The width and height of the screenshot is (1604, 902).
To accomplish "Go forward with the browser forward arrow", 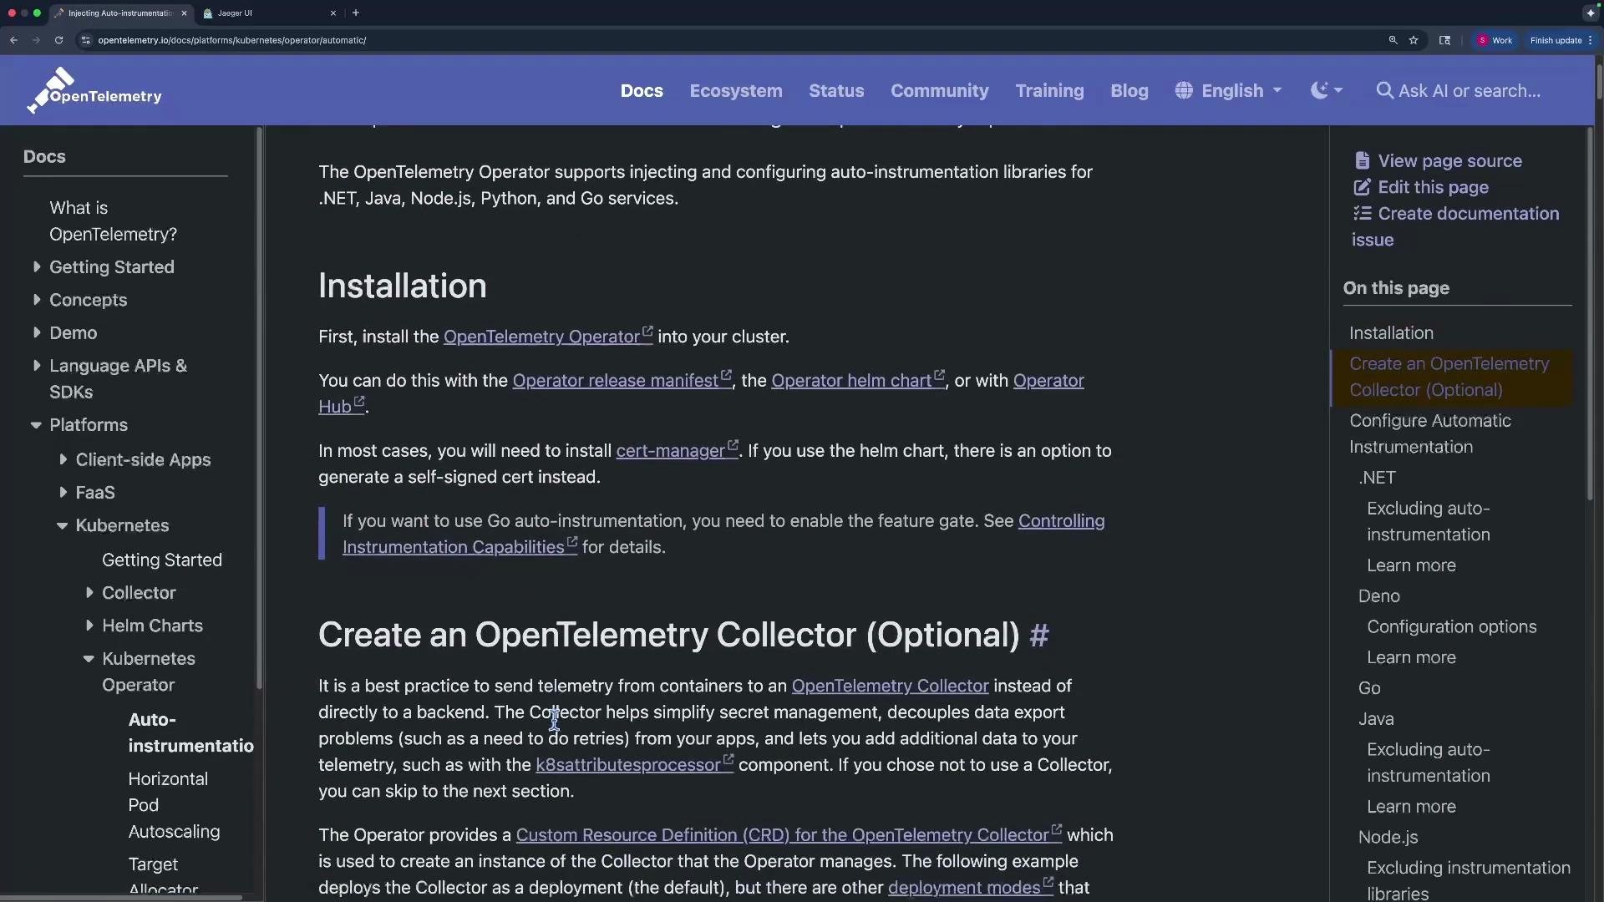I will click(36, 40).
